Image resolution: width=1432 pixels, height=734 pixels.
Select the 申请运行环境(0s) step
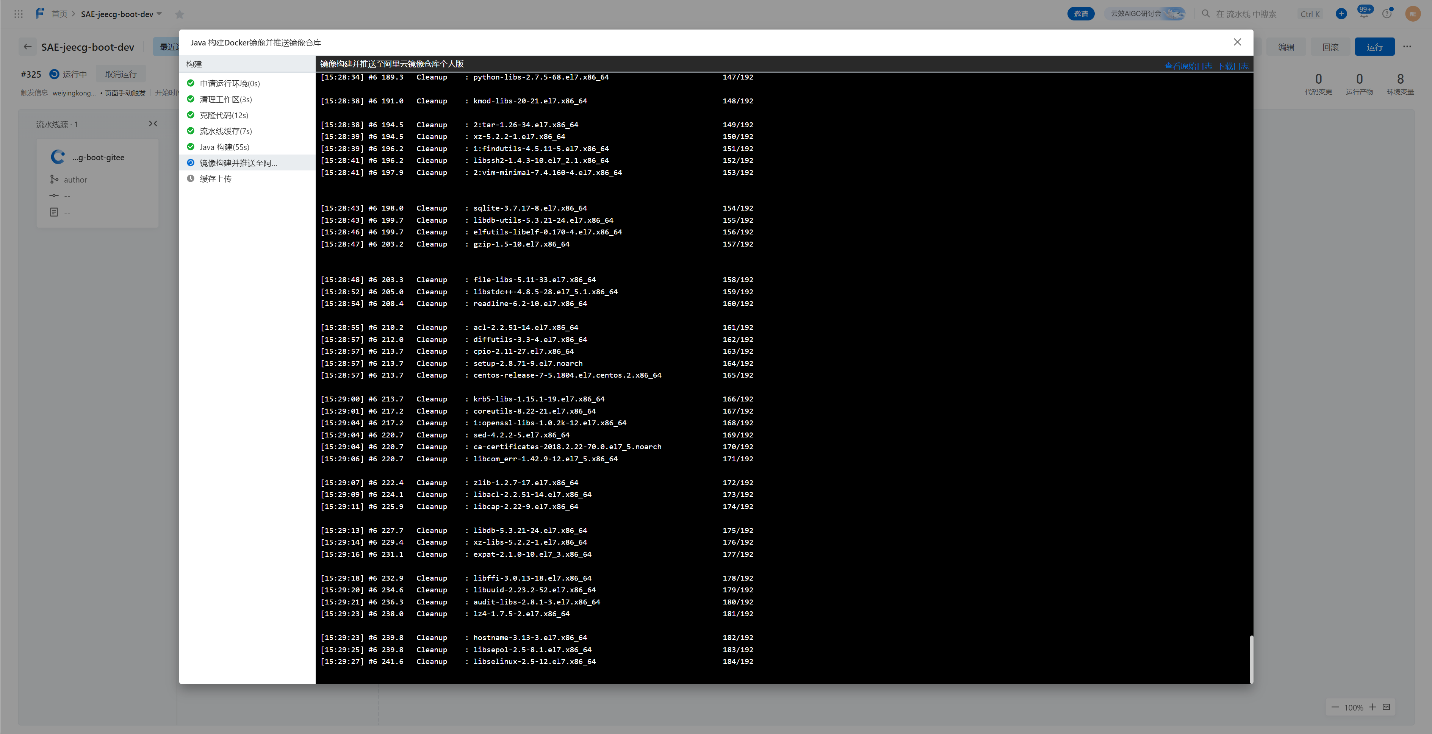(247, 83)
